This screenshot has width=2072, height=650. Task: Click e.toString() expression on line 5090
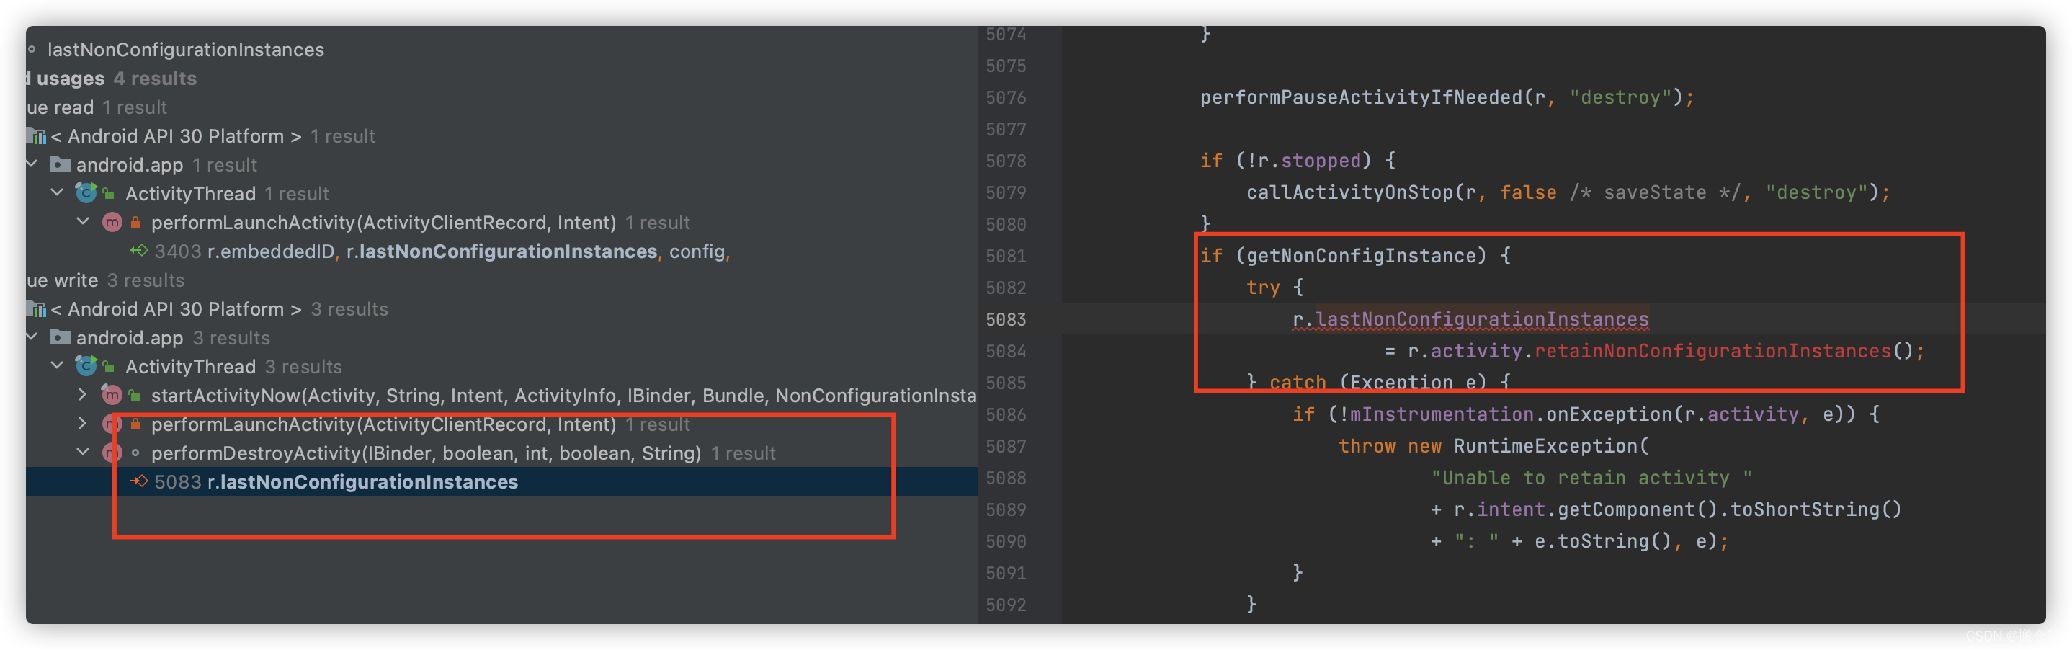[1602, 541]
